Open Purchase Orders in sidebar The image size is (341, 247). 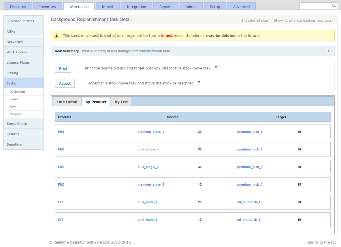tap(24, 21)
